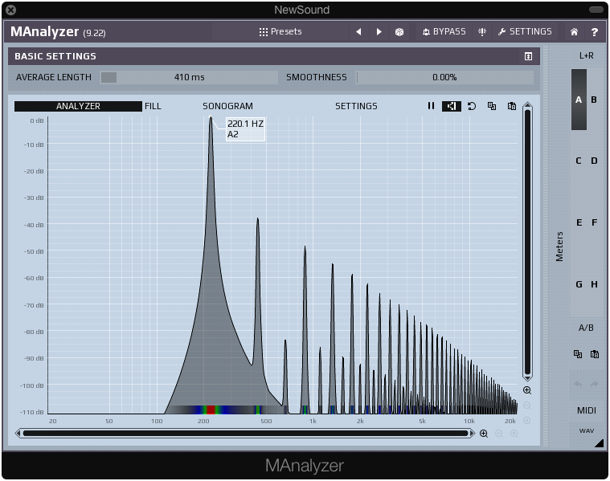Open help with the question mark icon
Viewport: 610px width, 481px height.
tap(595, 32)
